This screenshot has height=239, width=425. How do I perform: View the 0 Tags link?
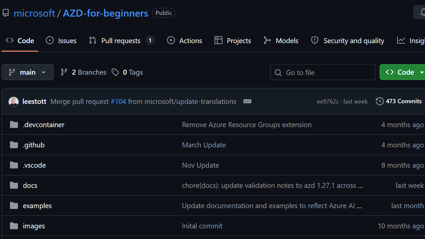127,72
